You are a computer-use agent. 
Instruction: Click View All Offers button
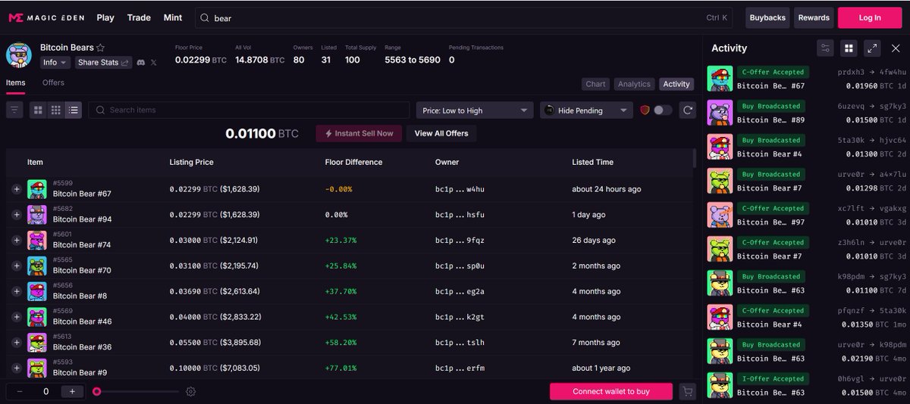tap(441, 133)
